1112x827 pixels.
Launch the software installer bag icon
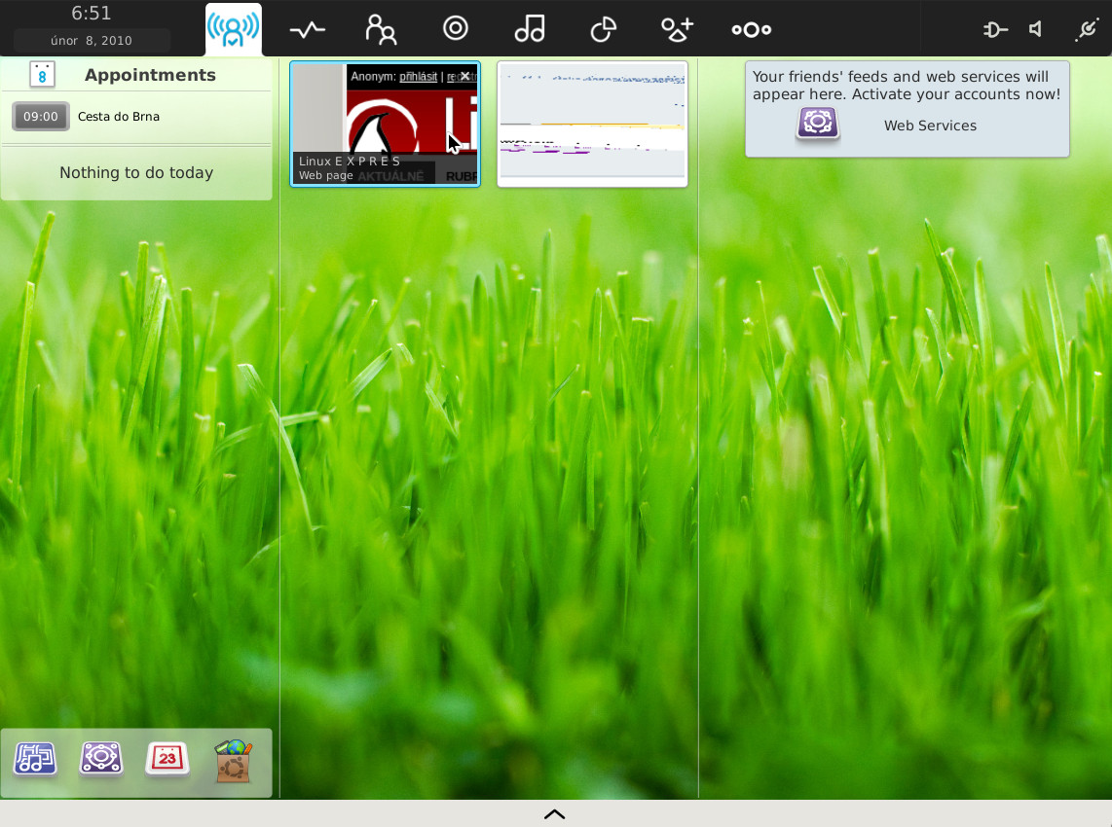[234, 761]
